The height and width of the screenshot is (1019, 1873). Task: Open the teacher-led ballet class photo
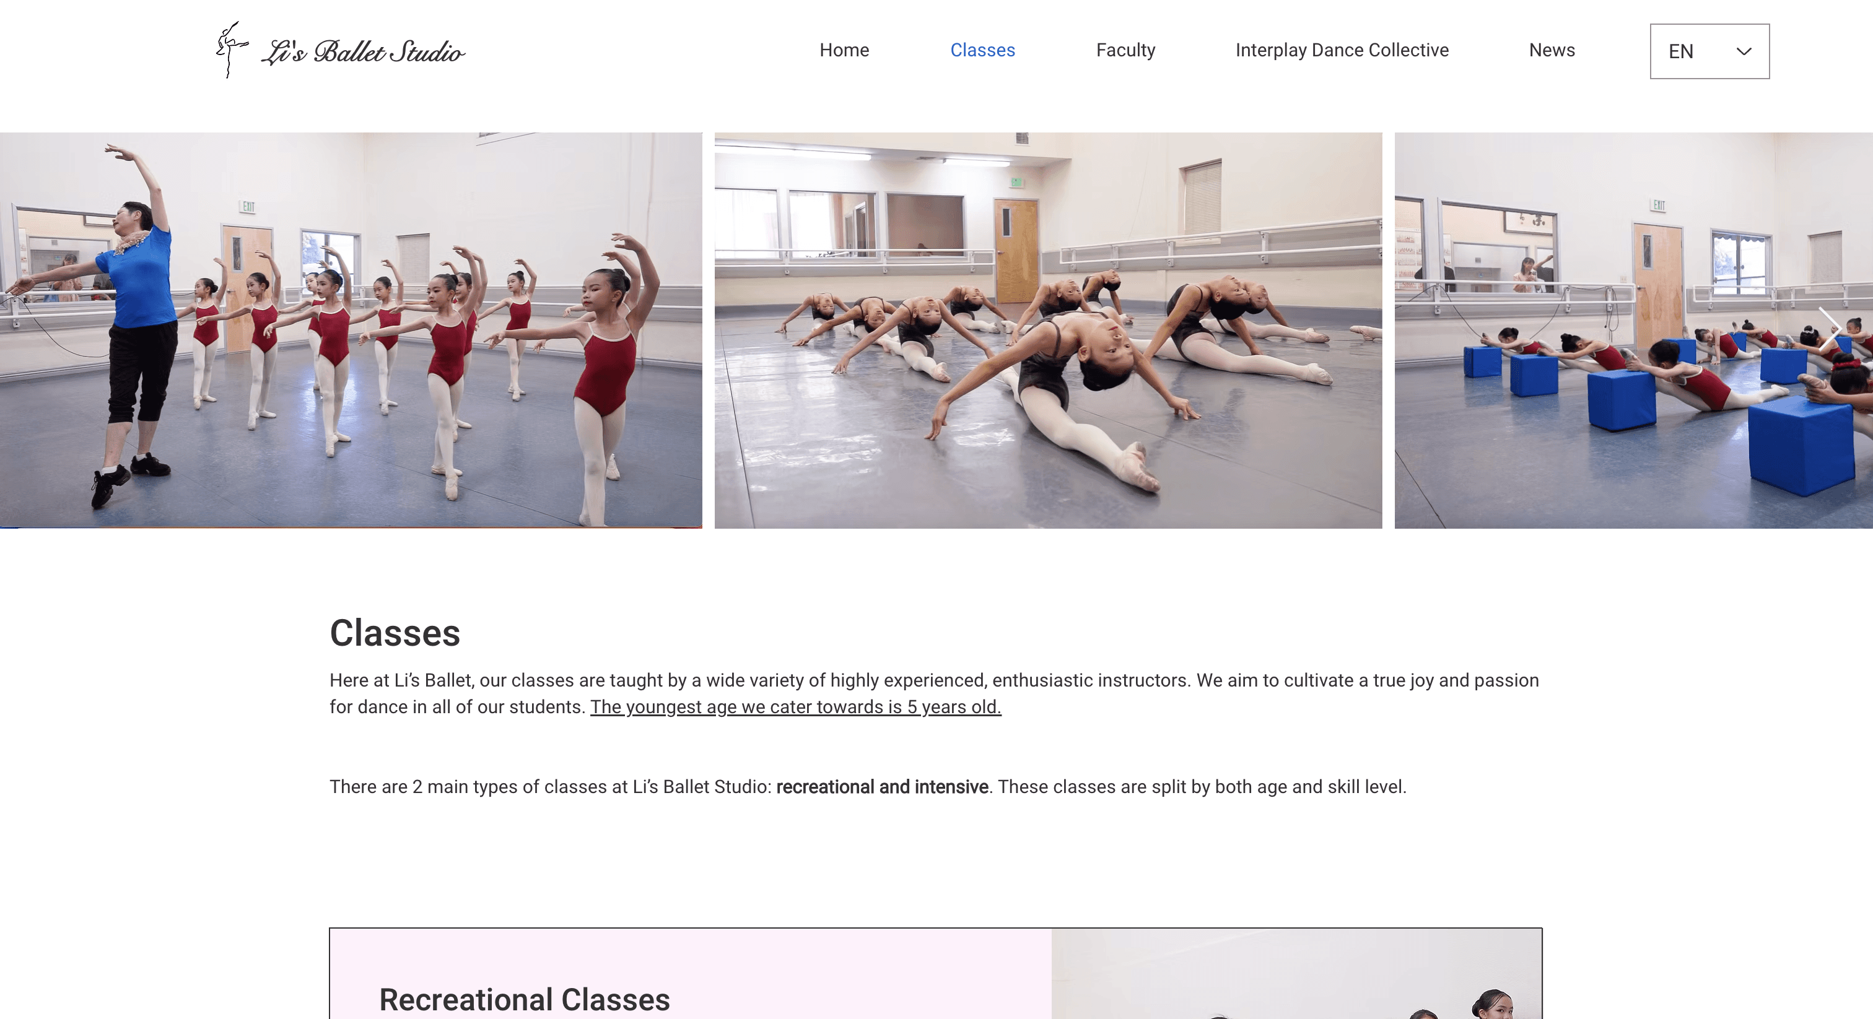(x=351, y=330)
